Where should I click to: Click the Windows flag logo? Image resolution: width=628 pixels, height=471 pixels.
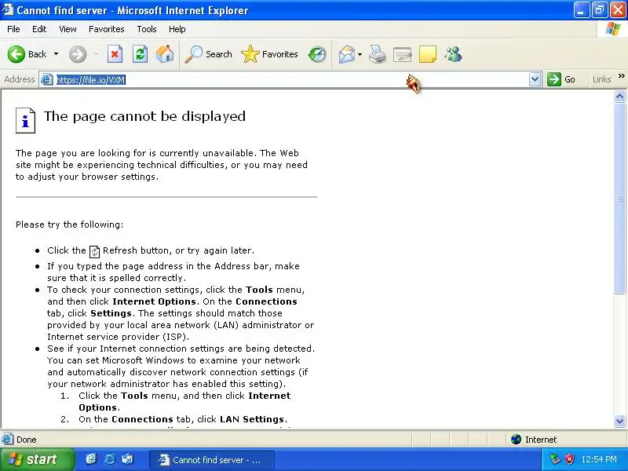pyautogui.click(x=613, y=29)
